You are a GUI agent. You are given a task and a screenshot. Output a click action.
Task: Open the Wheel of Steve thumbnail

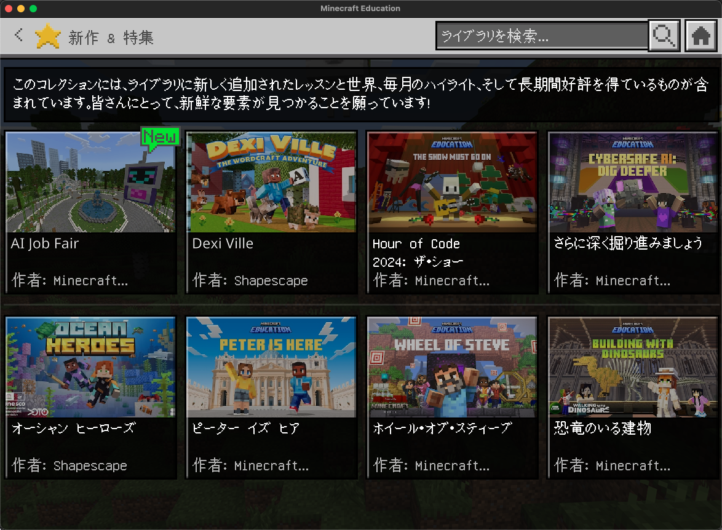tap(453, 368)
